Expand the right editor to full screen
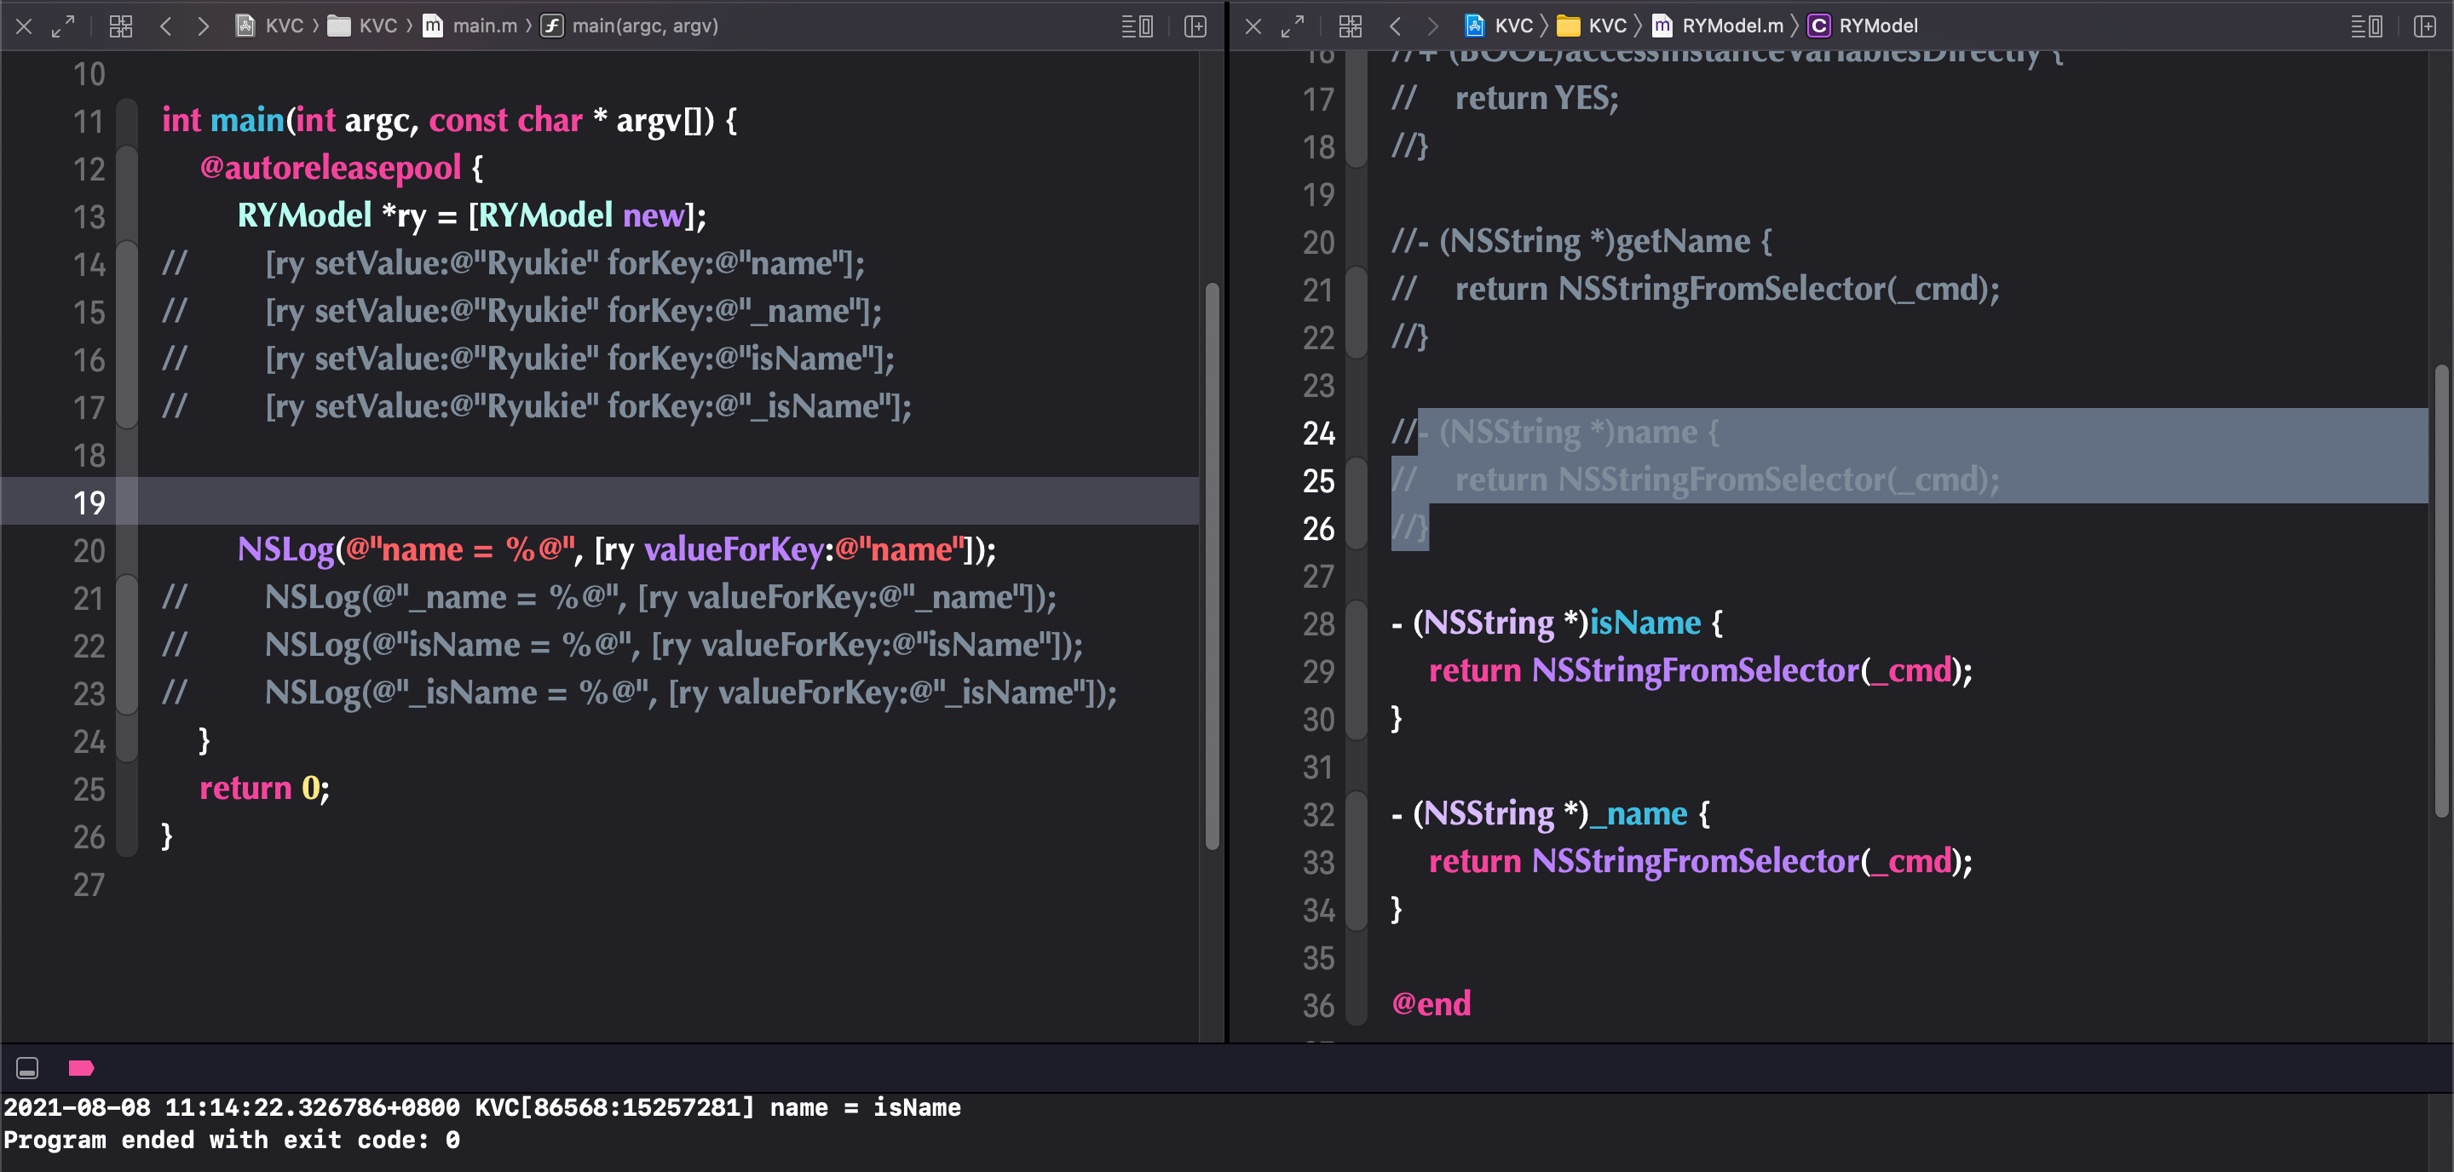Screen dimensions: 2454x1172 click(x=1292, y=26)
